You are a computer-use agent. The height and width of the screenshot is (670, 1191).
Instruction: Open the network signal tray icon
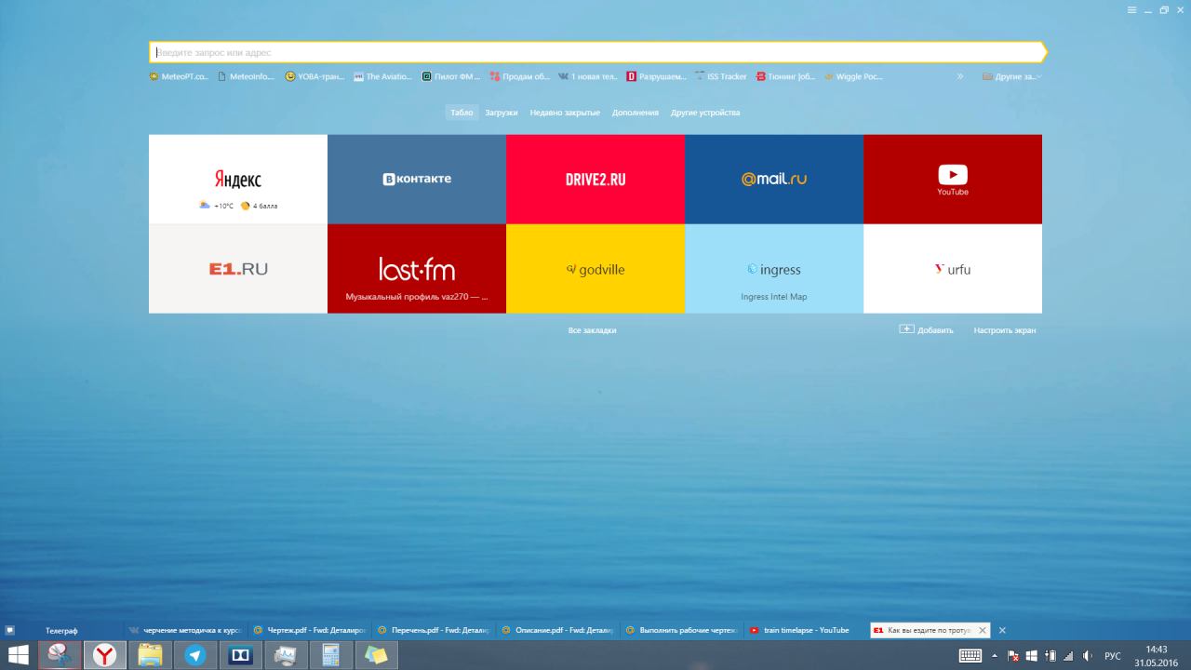(x=1068, y=655)
